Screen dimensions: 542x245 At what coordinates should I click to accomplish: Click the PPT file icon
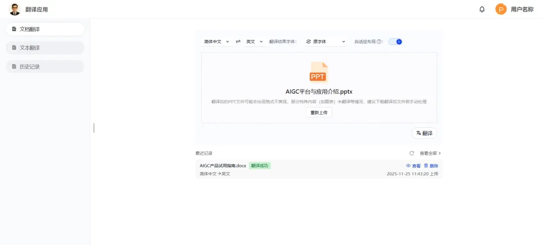[318, 73]
